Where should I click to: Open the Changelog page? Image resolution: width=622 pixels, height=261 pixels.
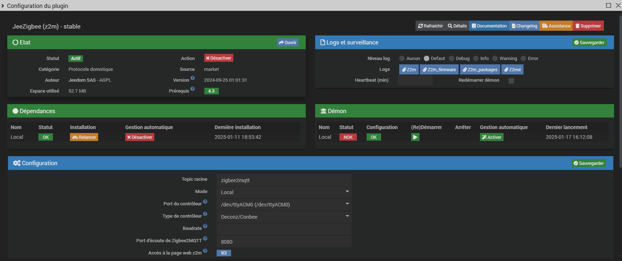[524, 26]
